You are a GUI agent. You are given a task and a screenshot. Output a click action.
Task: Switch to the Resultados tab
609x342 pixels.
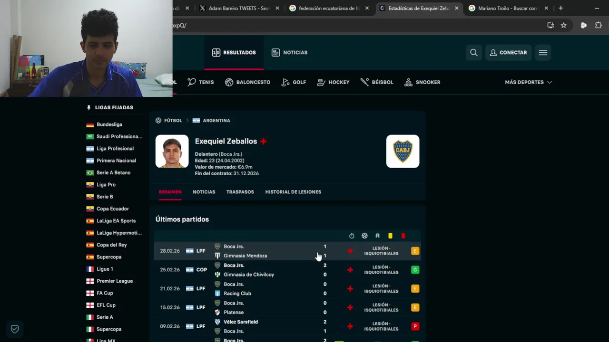(x=234, y=53)
